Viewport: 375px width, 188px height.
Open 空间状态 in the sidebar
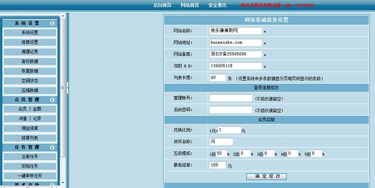point(30,80)
